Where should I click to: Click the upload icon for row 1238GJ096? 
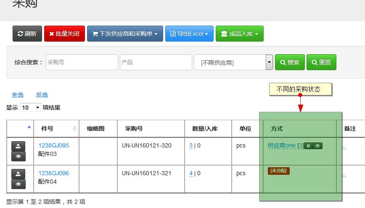18,174
